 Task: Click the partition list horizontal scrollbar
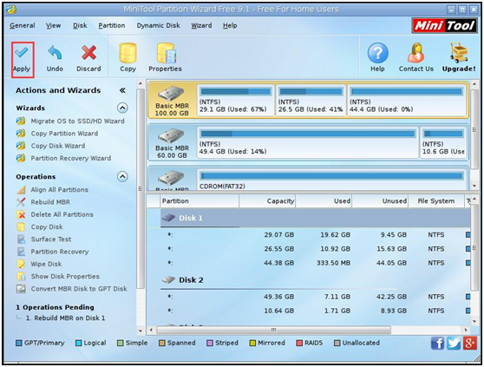point(273,330)
